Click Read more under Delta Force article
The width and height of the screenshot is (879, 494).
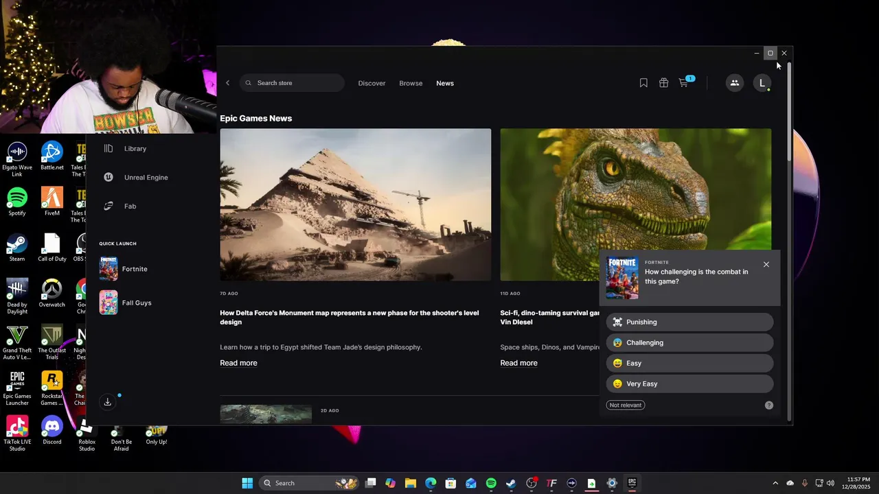pos(238,363)
